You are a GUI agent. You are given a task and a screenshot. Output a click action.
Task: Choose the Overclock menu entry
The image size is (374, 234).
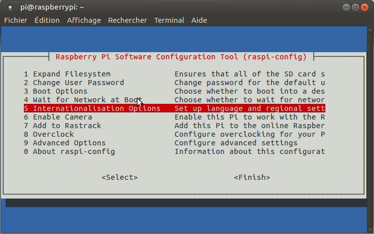click(x=53, y=134)
